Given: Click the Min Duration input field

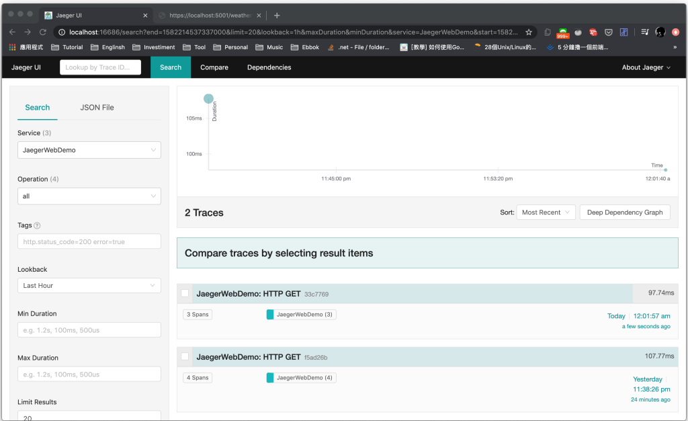Looking at the screenshot, I should [x=89, y=330].
